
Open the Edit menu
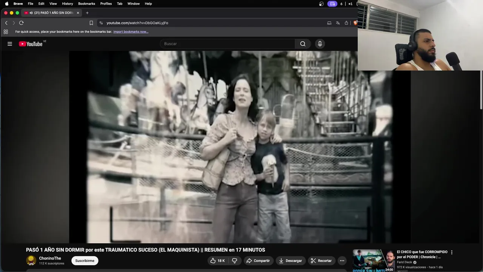[x=41, y=4]
